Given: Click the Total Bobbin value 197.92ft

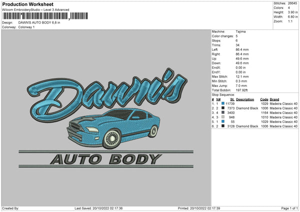Looking at the screenshot, I should pyautogui.click(x=242, y=89).
